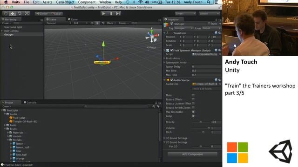Image resolution: width=298 pixels, height=167 pixels.
Task: Click the green Y-axis arrow handle
Action: (x=103, y=44)
